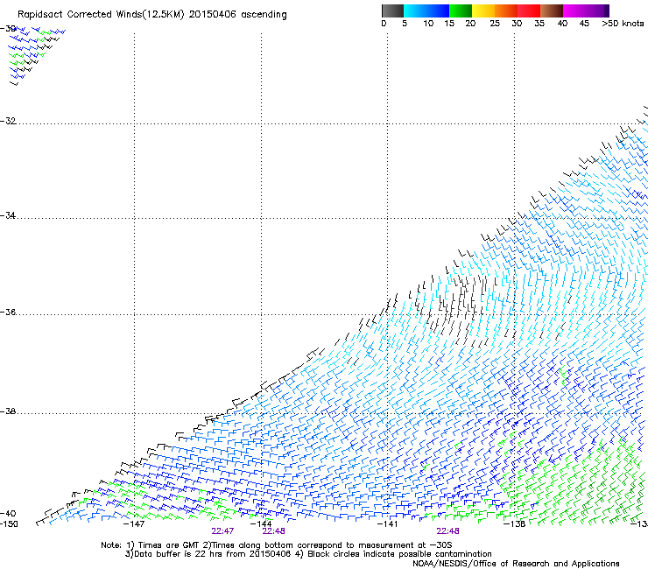Click the '-32' latitude axis label
This screenshot has height=569, width=648.
pos(8,121)
